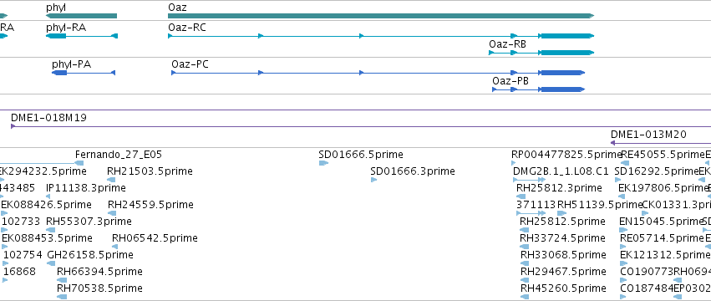Select the SD01666.3prime EST arrow glyph
711x301 pixels.
(373, 180)
